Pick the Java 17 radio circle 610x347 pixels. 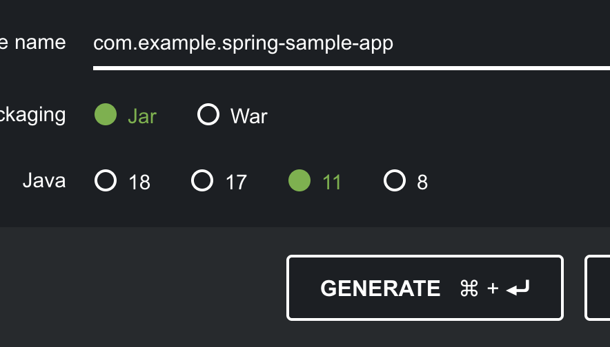[x=202, y=181]
